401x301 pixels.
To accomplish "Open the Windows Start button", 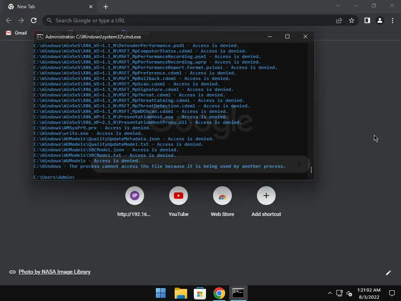I will (161, 293).
